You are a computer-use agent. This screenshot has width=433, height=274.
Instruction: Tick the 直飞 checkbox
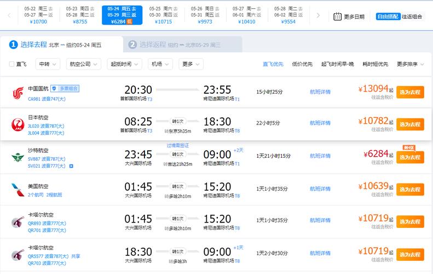tap(11, 64)
